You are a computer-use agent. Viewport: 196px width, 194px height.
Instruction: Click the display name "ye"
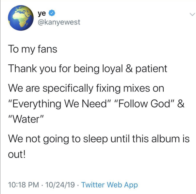[42, 13]
